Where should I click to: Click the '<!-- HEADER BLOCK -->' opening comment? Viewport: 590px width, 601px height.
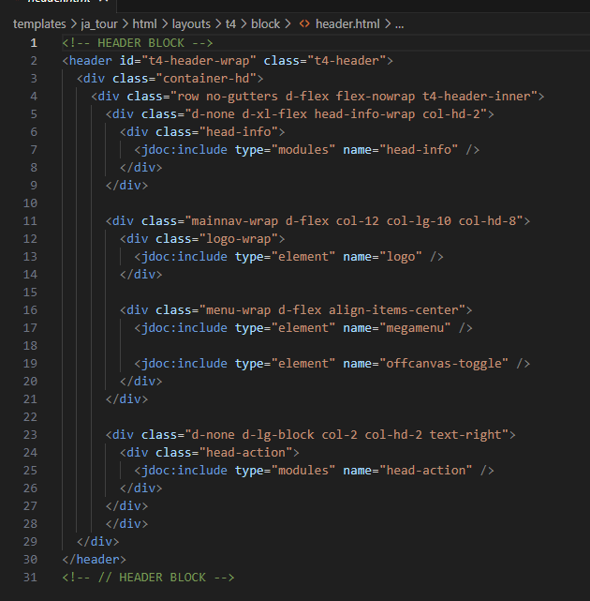coord(138,43)
